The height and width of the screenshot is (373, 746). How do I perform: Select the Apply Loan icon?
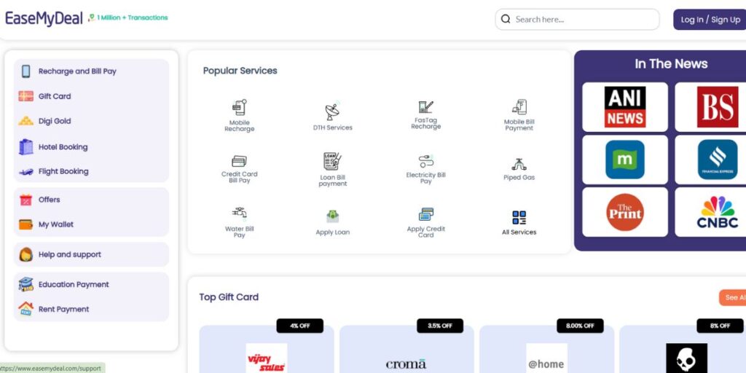[332, 216]
